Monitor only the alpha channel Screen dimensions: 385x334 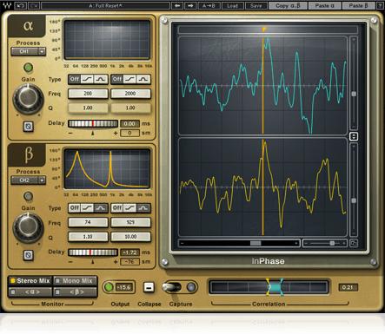pyautogui.click(x=30, y=292)
